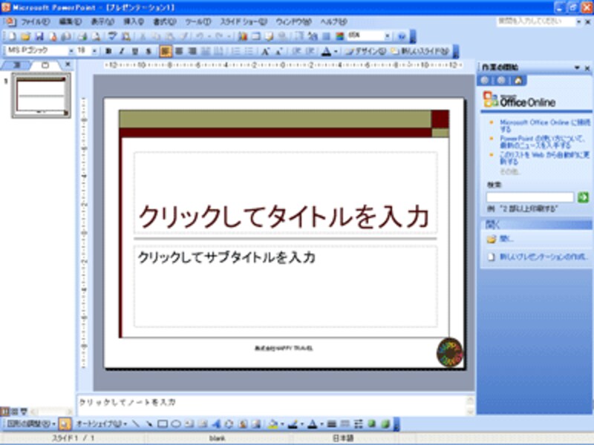Viewport: 594px width, 445px height.
Task: Expand the Fill Color dropdown arrow
Action: [x=282, y=424]
